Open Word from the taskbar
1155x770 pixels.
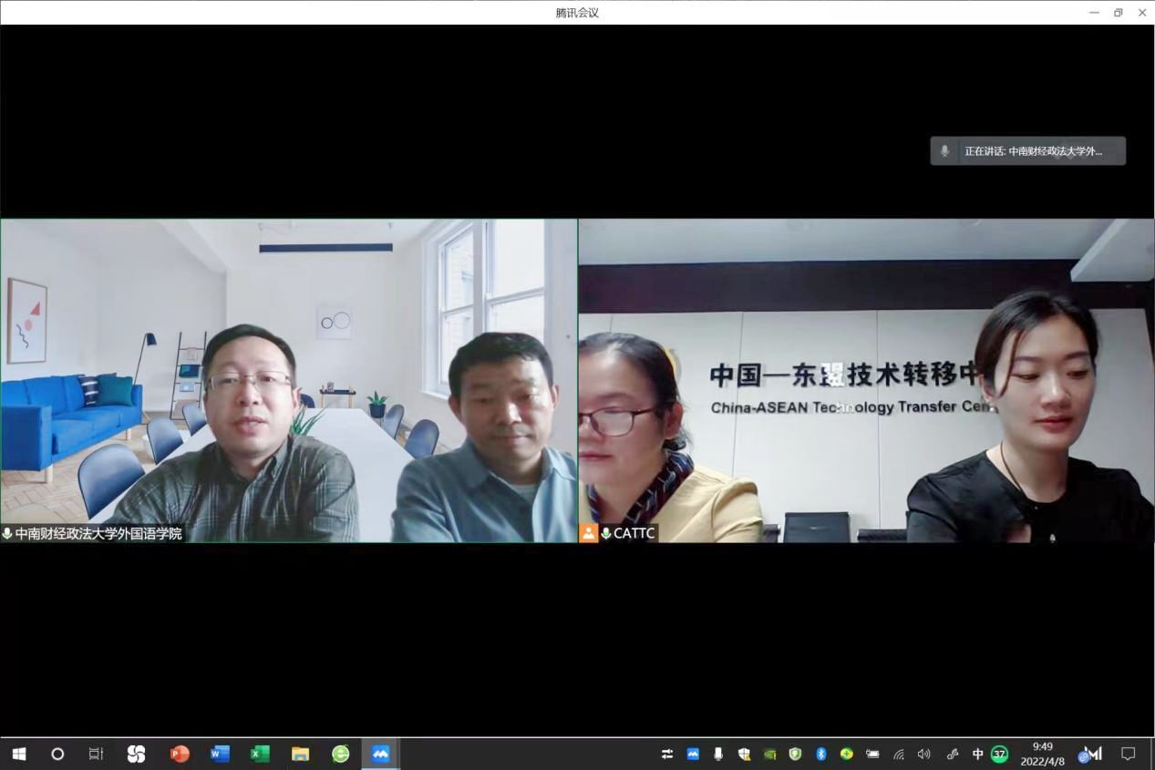(x=220, y=754)
